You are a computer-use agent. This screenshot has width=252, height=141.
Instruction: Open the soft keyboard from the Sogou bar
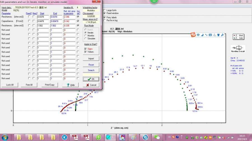[x=210, y=35]
